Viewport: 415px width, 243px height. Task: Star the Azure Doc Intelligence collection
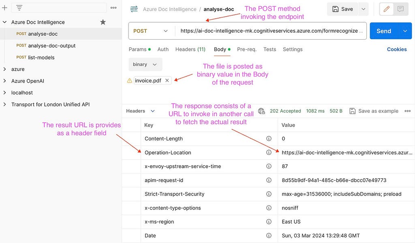click(x=103, y=22)
